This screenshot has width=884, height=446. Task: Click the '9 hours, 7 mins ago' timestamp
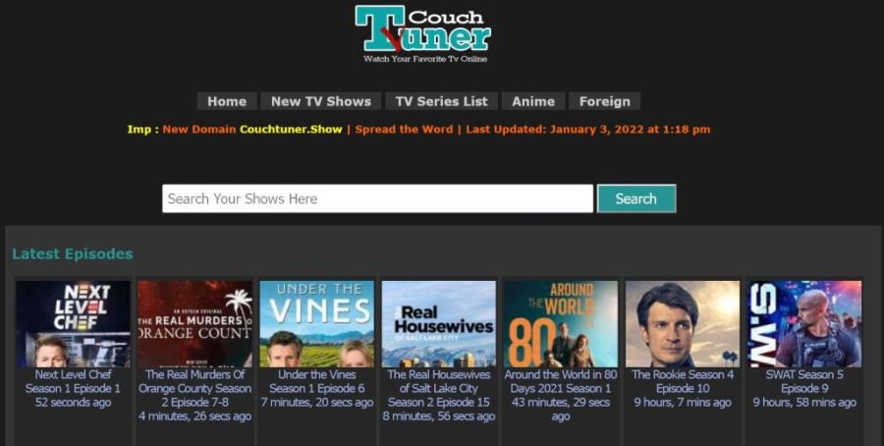point(683,402)
